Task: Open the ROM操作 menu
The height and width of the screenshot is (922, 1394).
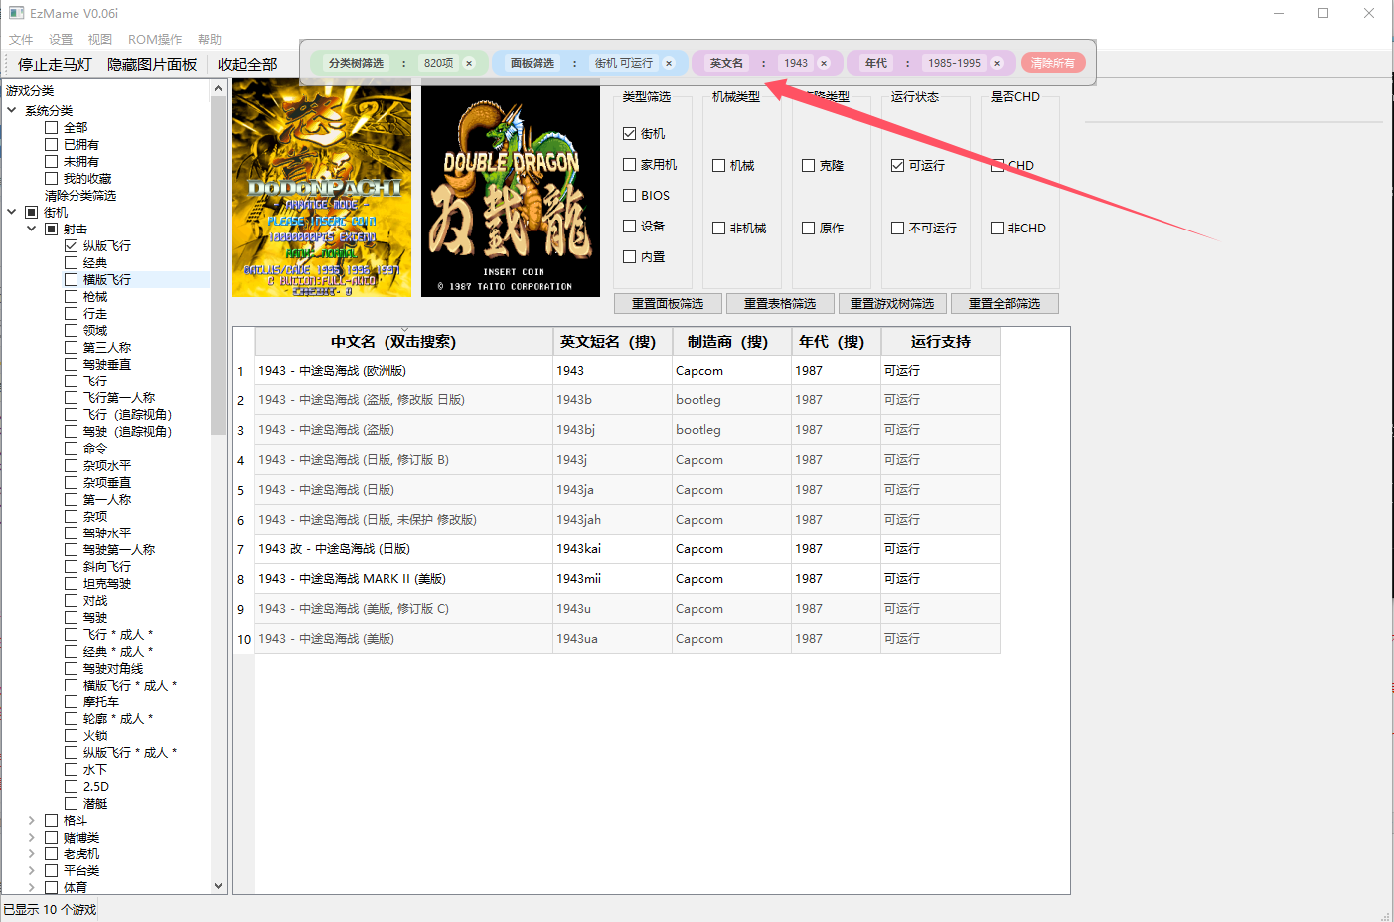Action: (155, 40)
